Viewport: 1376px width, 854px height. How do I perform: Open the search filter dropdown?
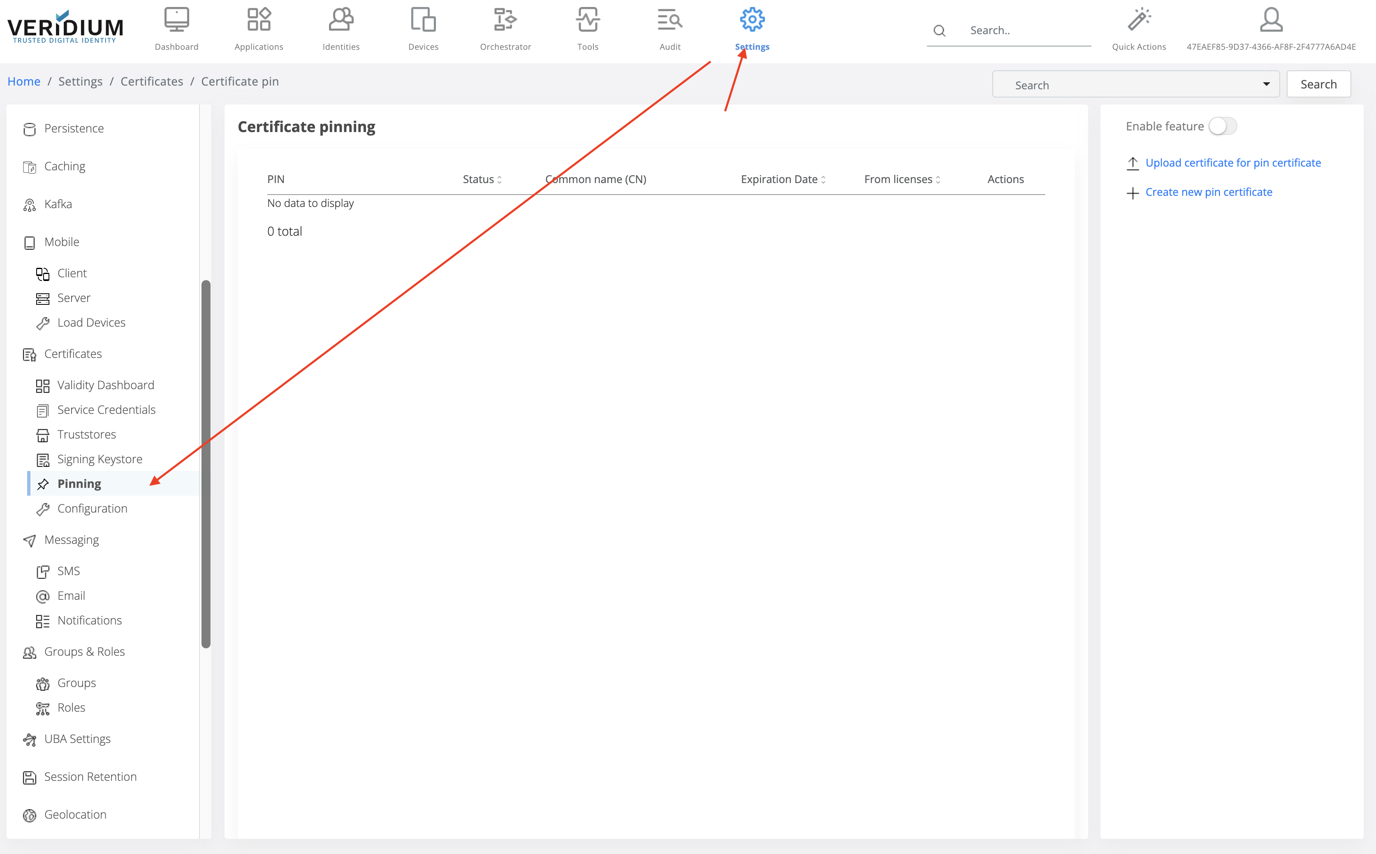tap(1266, 84)
